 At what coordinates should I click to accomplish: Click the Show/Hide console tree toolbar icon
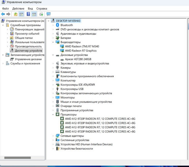coord(21,14)
